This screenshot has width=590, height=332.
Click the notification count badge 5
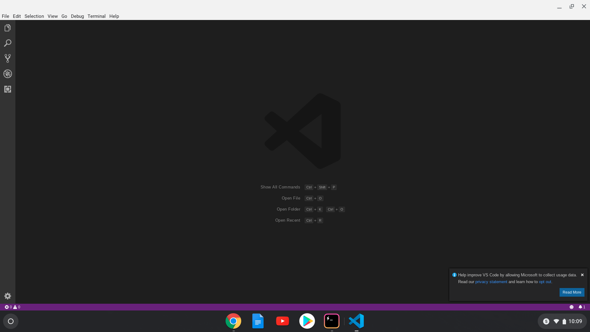[546, 322]
